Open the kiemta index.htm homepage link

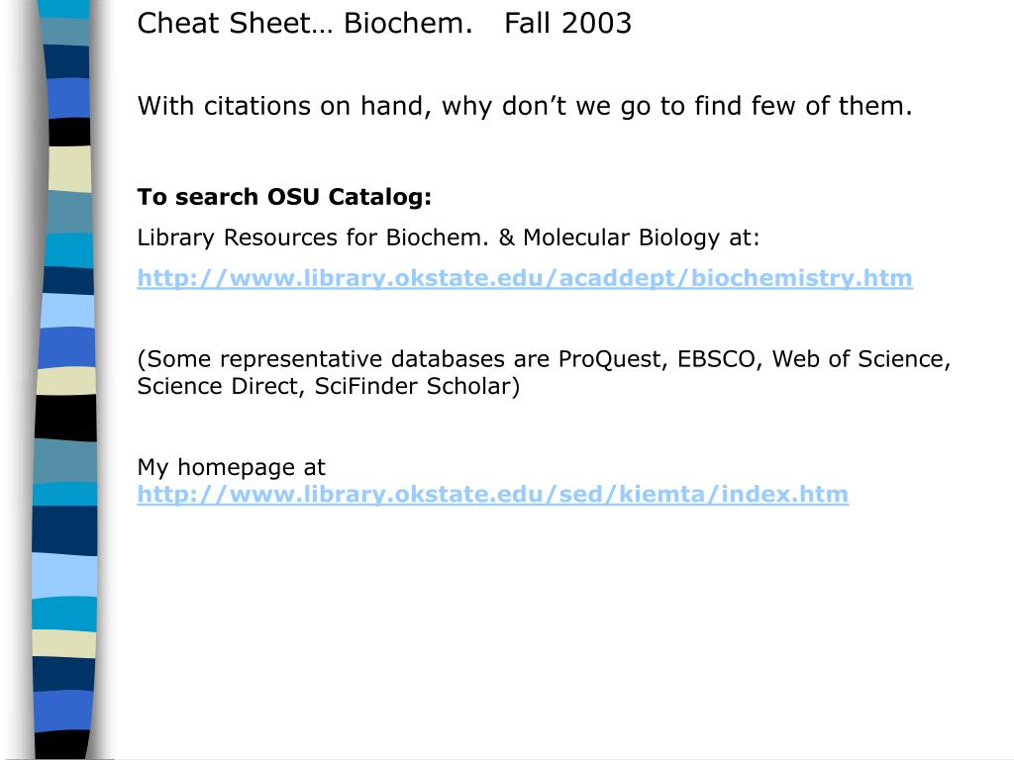[x=493, y=495]
